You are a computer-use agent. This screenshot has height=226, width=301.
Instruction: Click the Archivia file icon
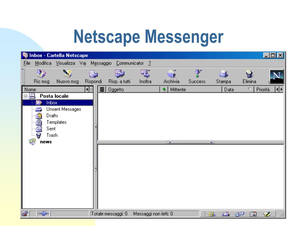[171, 74]
